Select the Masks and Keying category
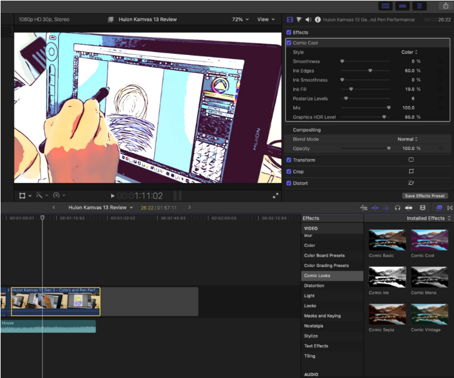 coord(332,316)
